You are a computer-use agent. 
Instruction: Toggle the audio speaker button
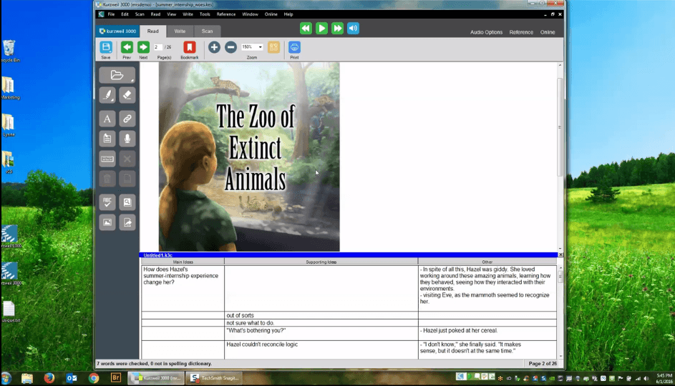(353, 29)
